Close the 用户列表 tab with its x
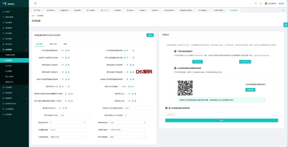Screen dimensions: 288x147 (x=42, y=10)
